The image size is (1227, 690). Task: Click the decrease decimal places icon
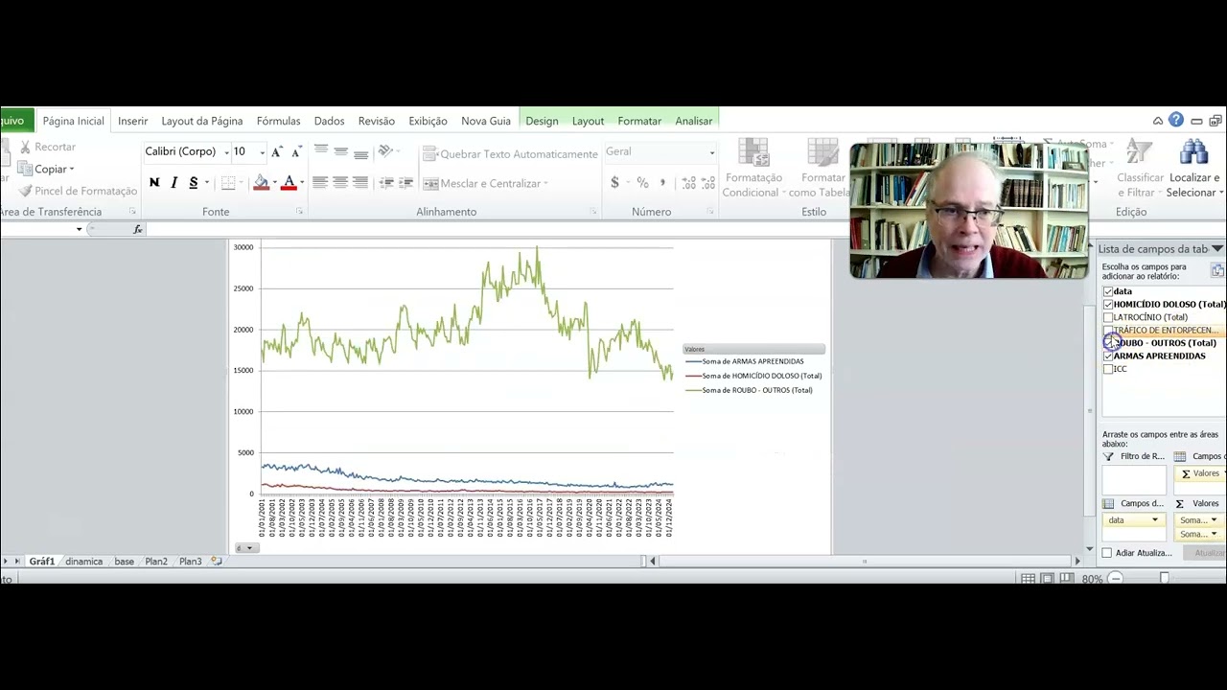pyautogui.click(x=708, y=183)
